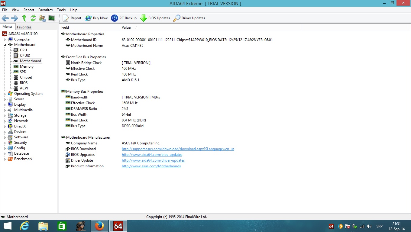Expand the Network tree node

tap(5, 121)
